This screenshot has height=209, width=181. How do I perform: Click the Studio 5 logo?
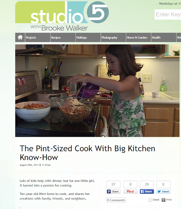62,16
